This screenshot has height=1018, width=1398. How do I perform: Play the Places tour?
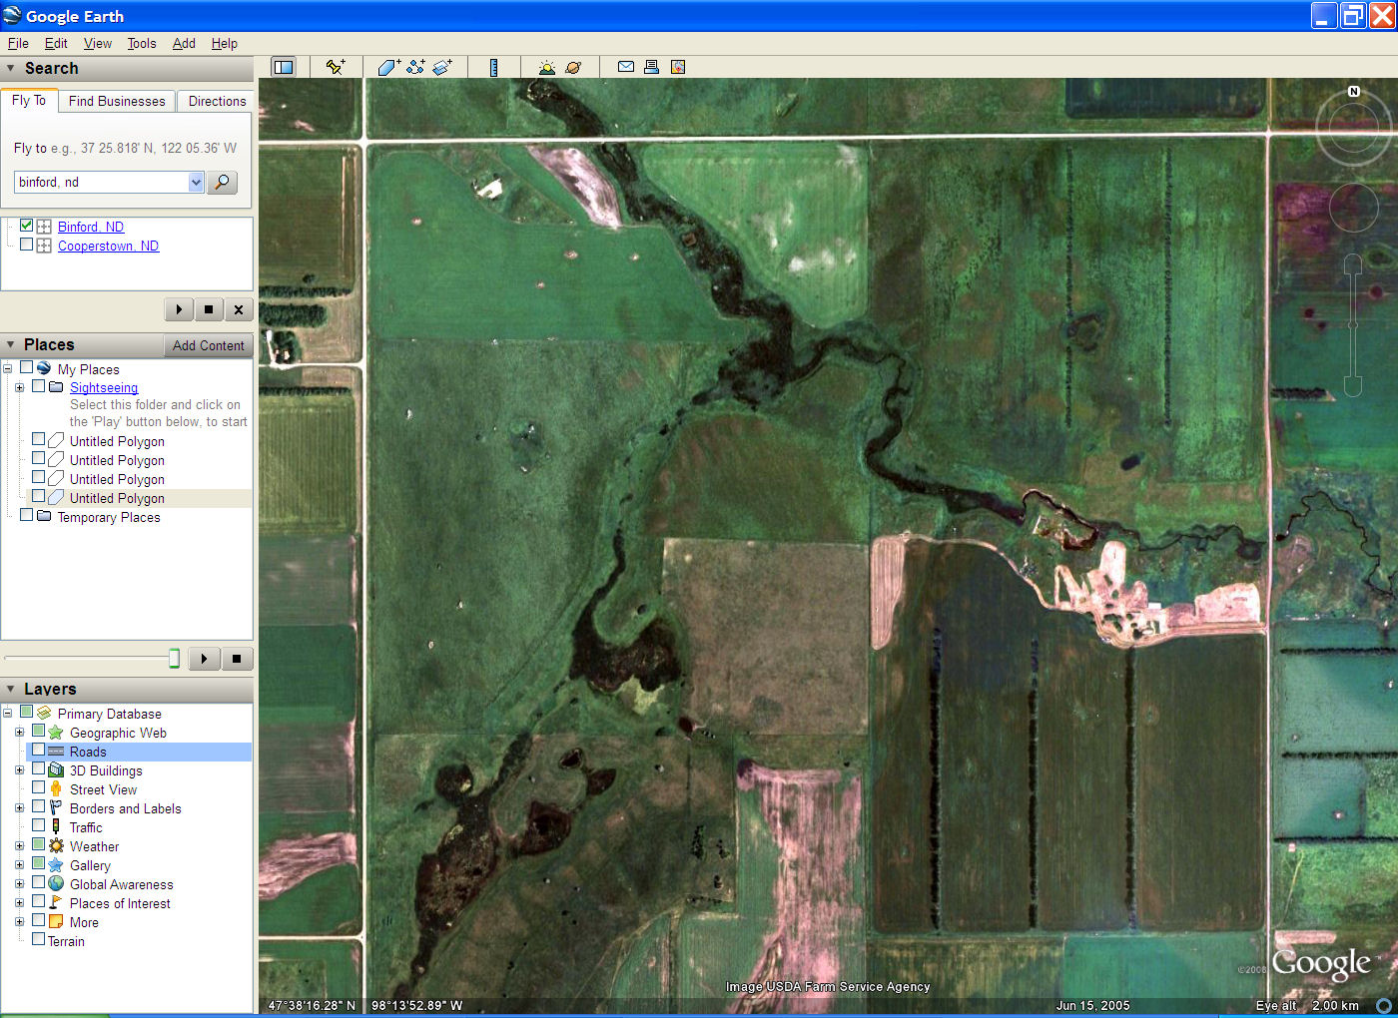[x=204, y=659]
